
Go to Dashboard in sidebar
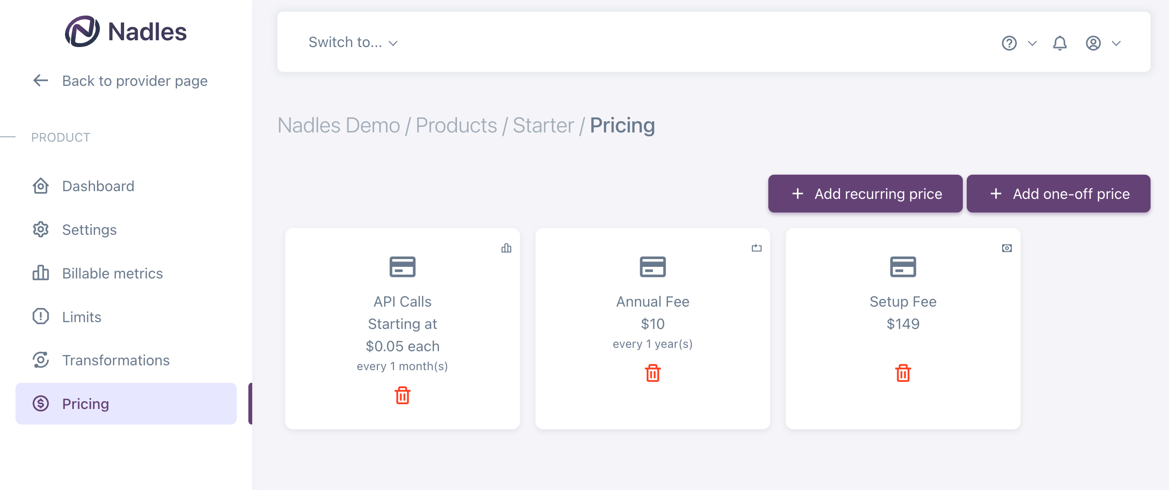coord(98,186)
